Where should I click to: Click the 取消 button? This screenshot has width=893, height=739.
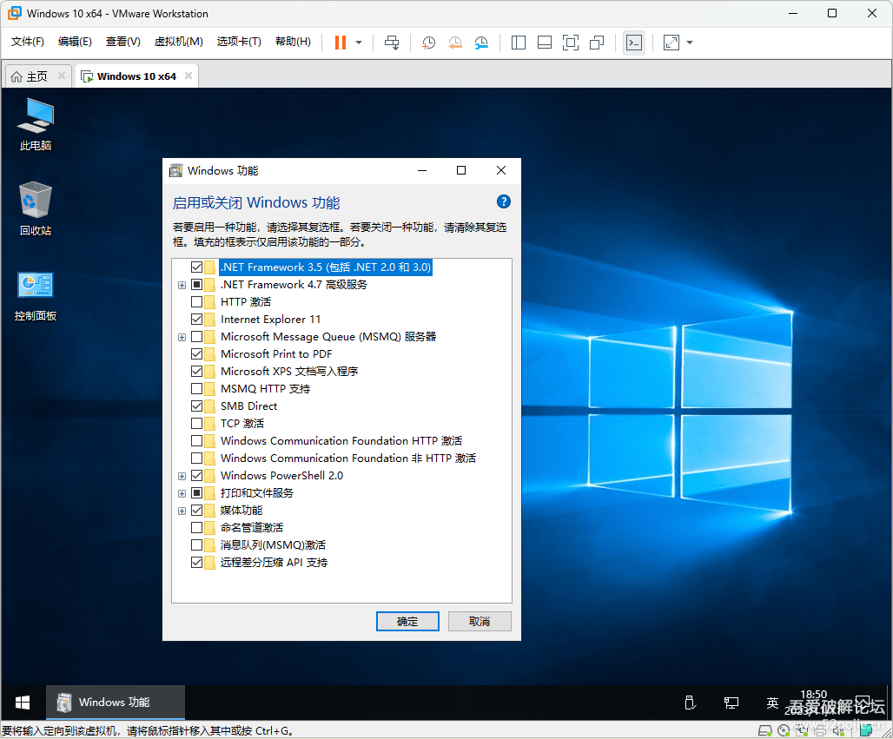(480, 621)
